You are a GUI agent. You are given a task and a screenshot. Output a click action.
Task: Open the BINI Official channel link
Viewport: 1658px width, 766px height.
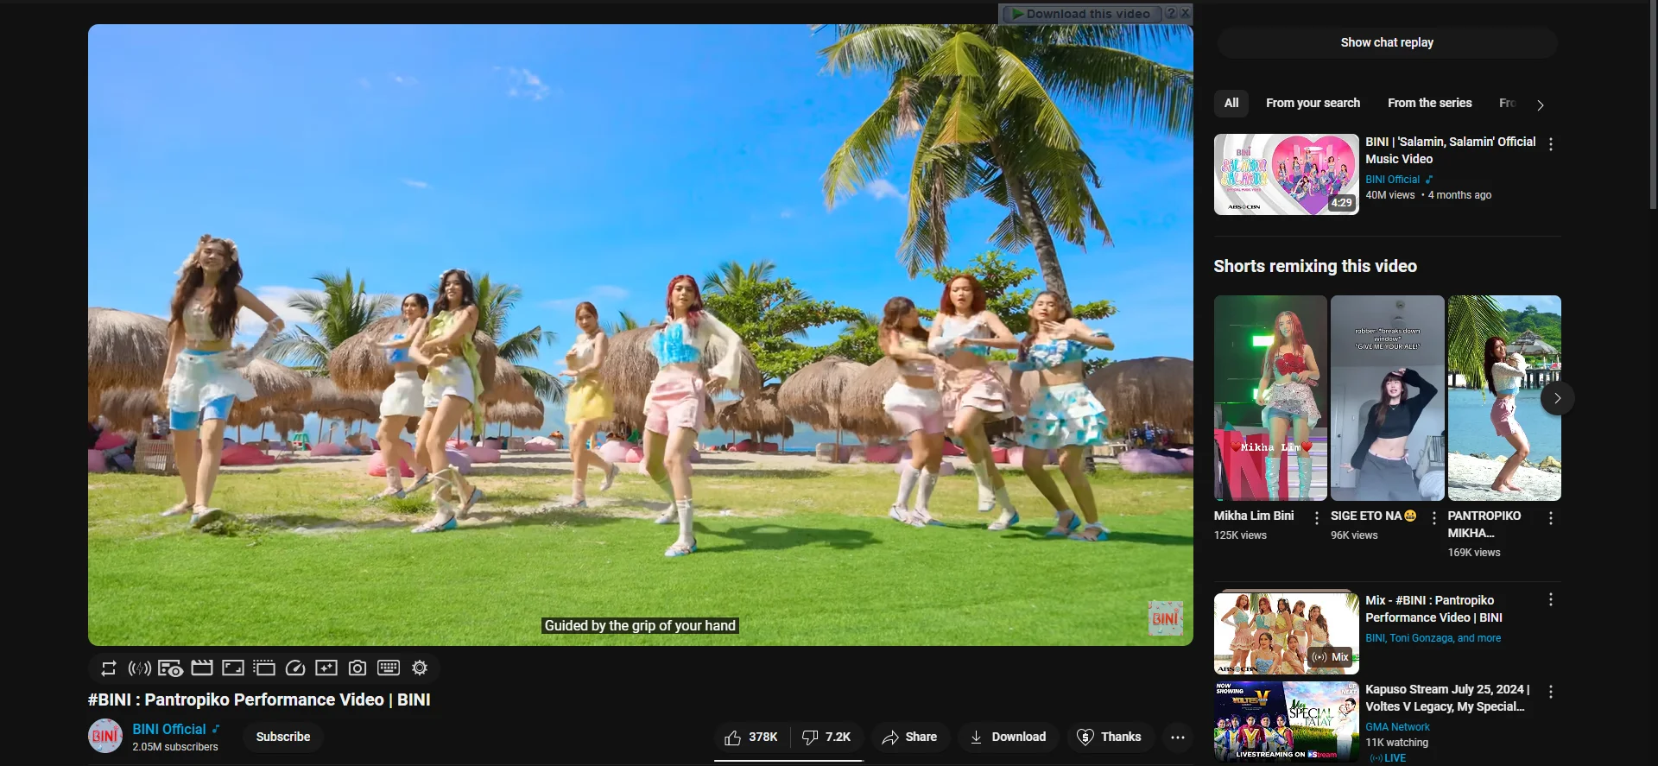(169, 729)
